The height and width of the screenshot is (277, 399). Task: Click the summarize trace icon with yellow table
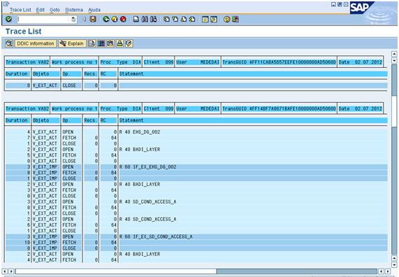click(110, 43)
